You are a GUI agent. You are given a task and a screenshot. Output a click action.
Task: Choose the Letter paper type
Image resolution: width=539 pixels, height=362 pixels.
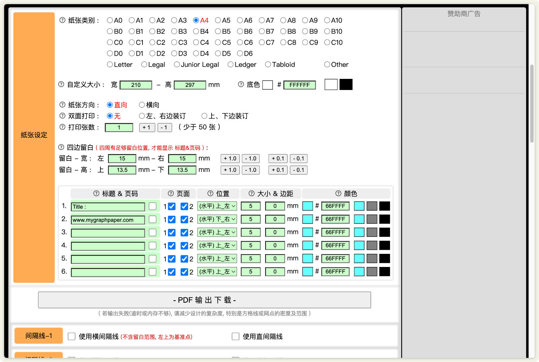[x=109, y=64]
